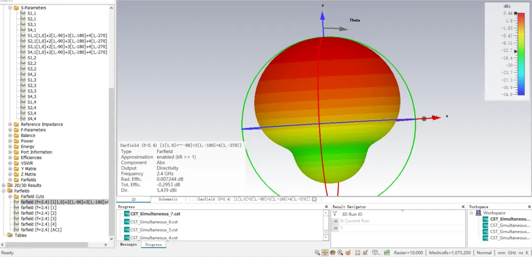The width and height of the screenshot is (532, 257).
Task: Click the top marker on dBi color scale
Action: (x=516, y=14)
